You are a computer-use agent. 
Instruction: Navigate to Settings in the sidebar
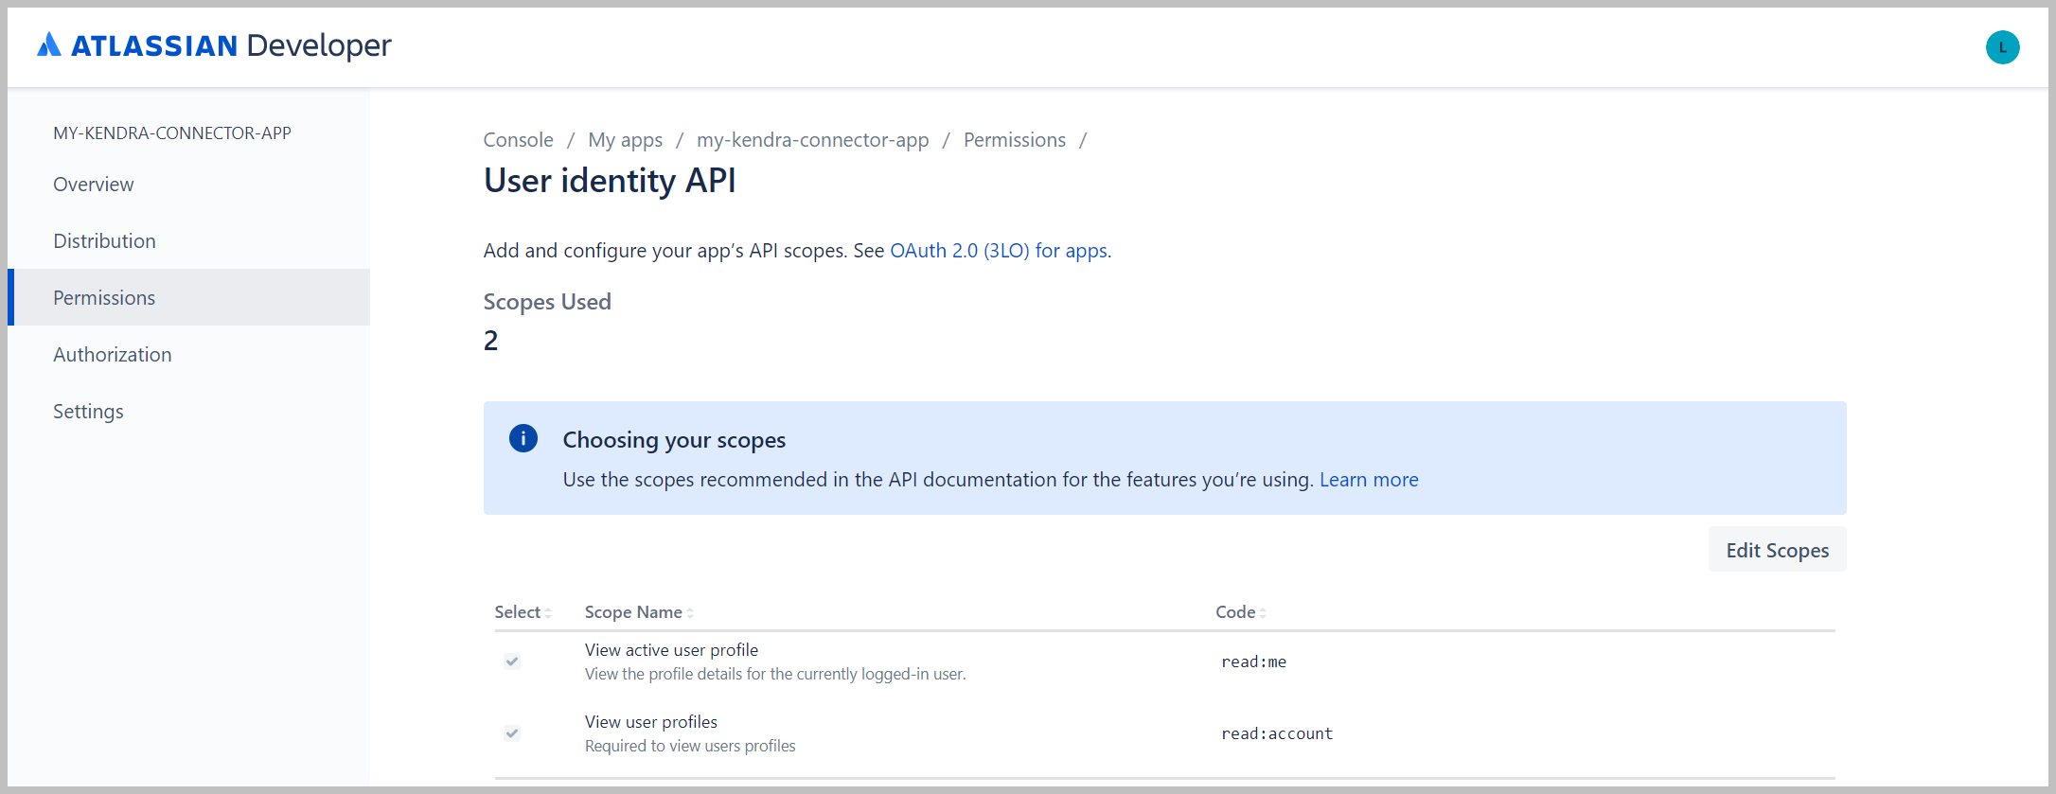189,411
